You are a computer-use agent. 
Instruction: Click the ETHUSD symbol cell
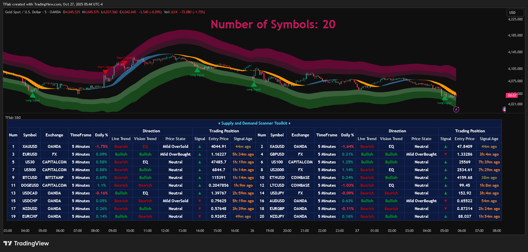pos(277,177)
